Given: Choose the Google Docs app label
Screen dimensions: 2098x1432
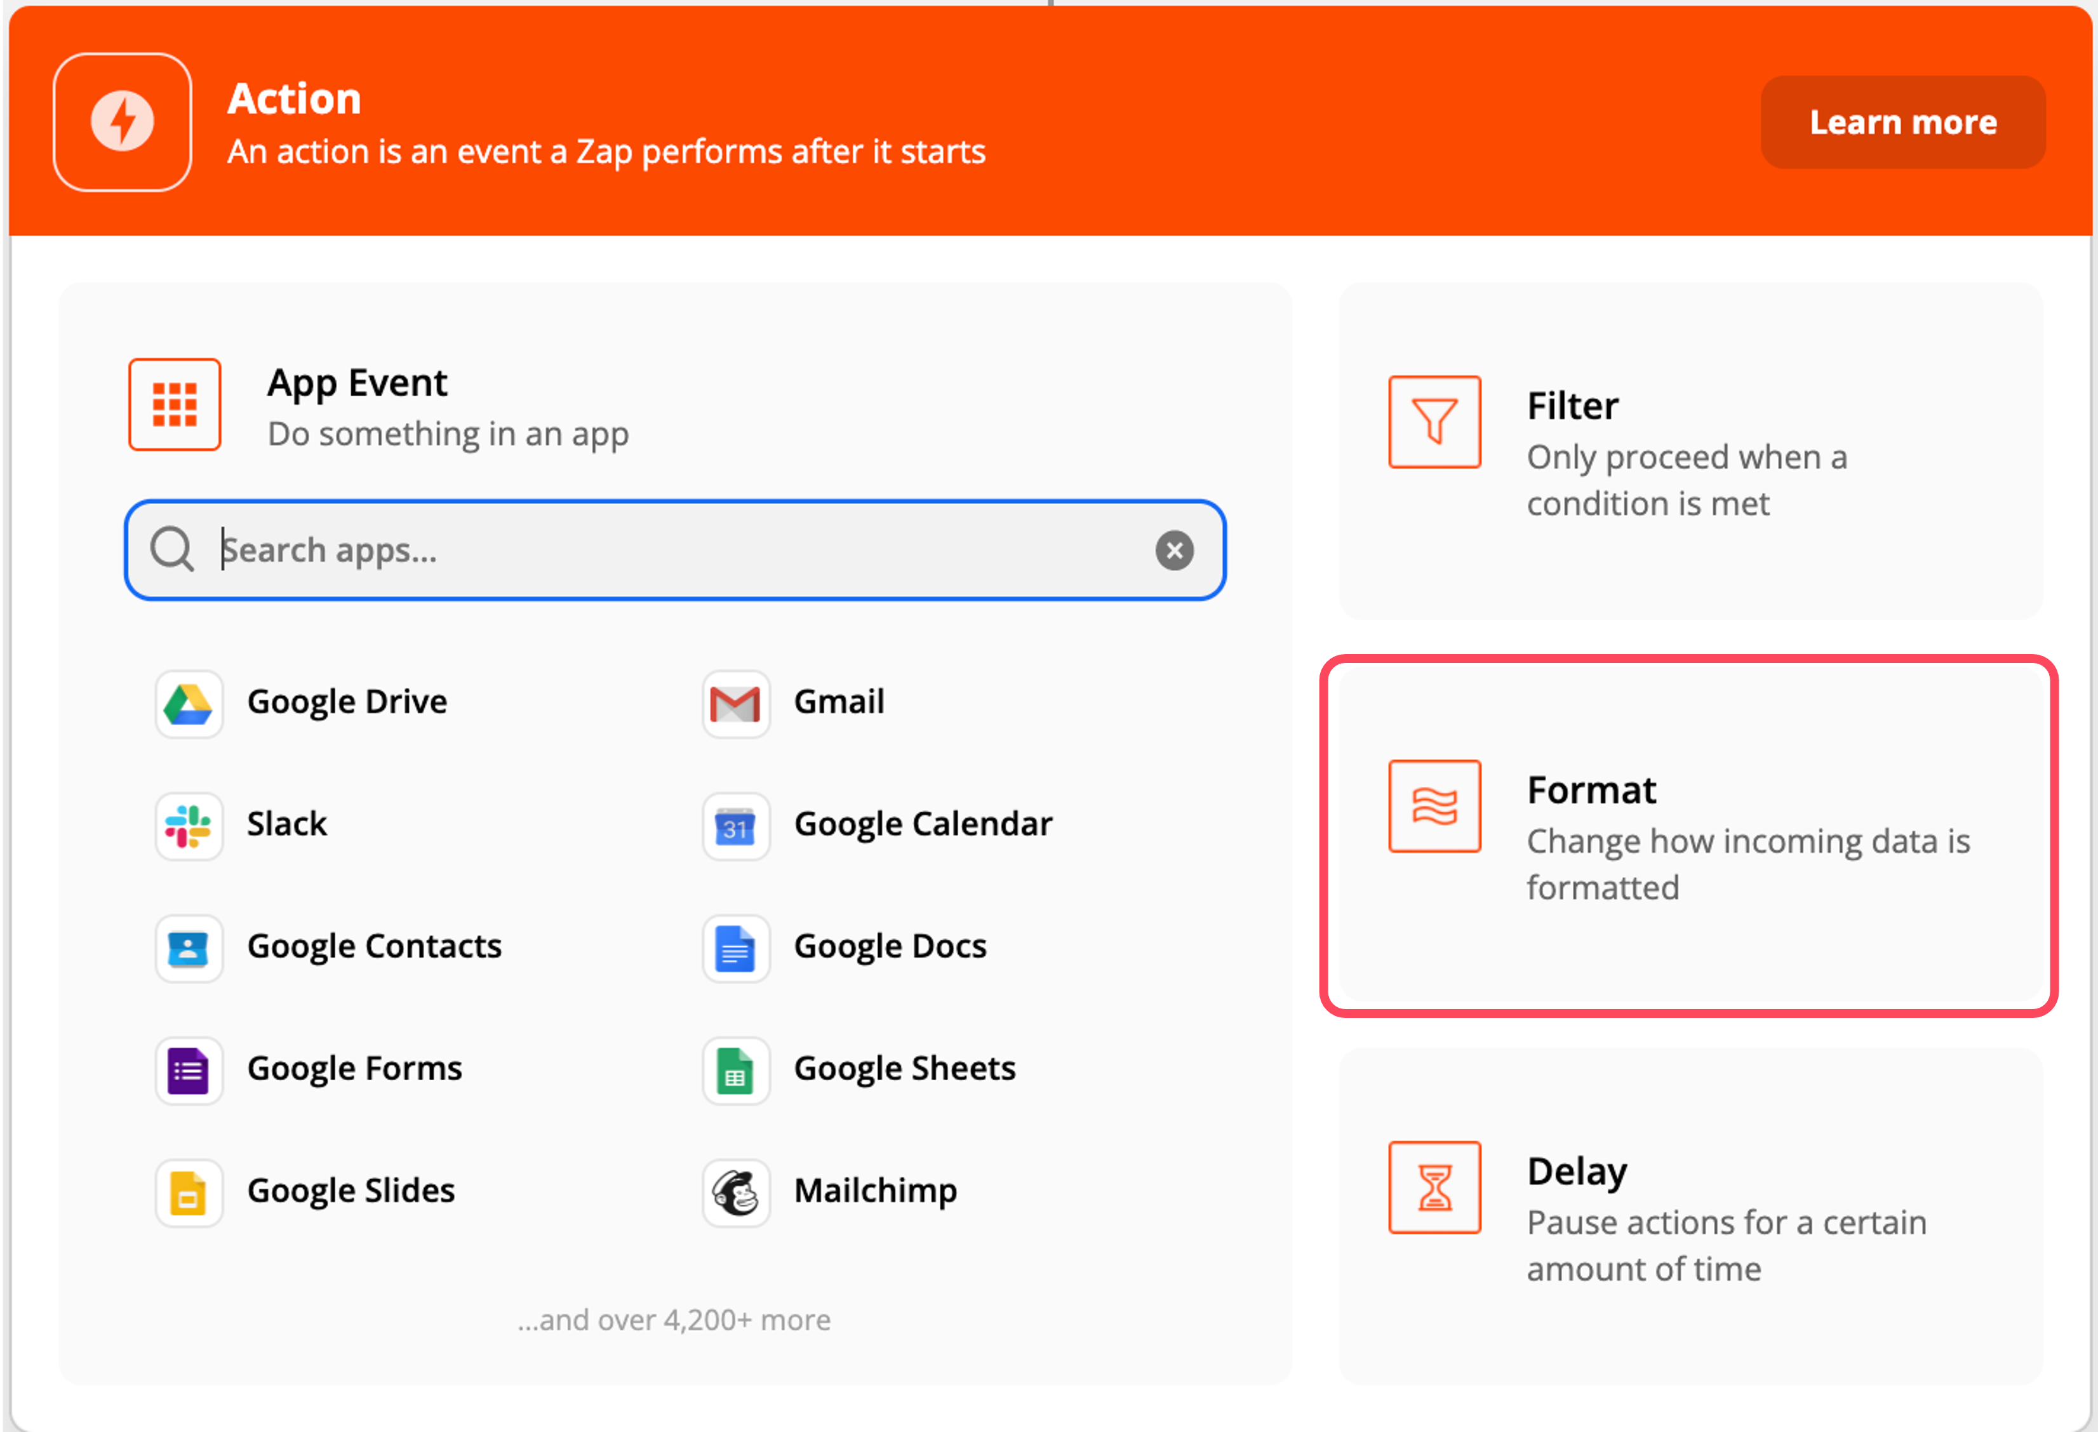Looking at the screenshot, I should (x=890, y=947).
